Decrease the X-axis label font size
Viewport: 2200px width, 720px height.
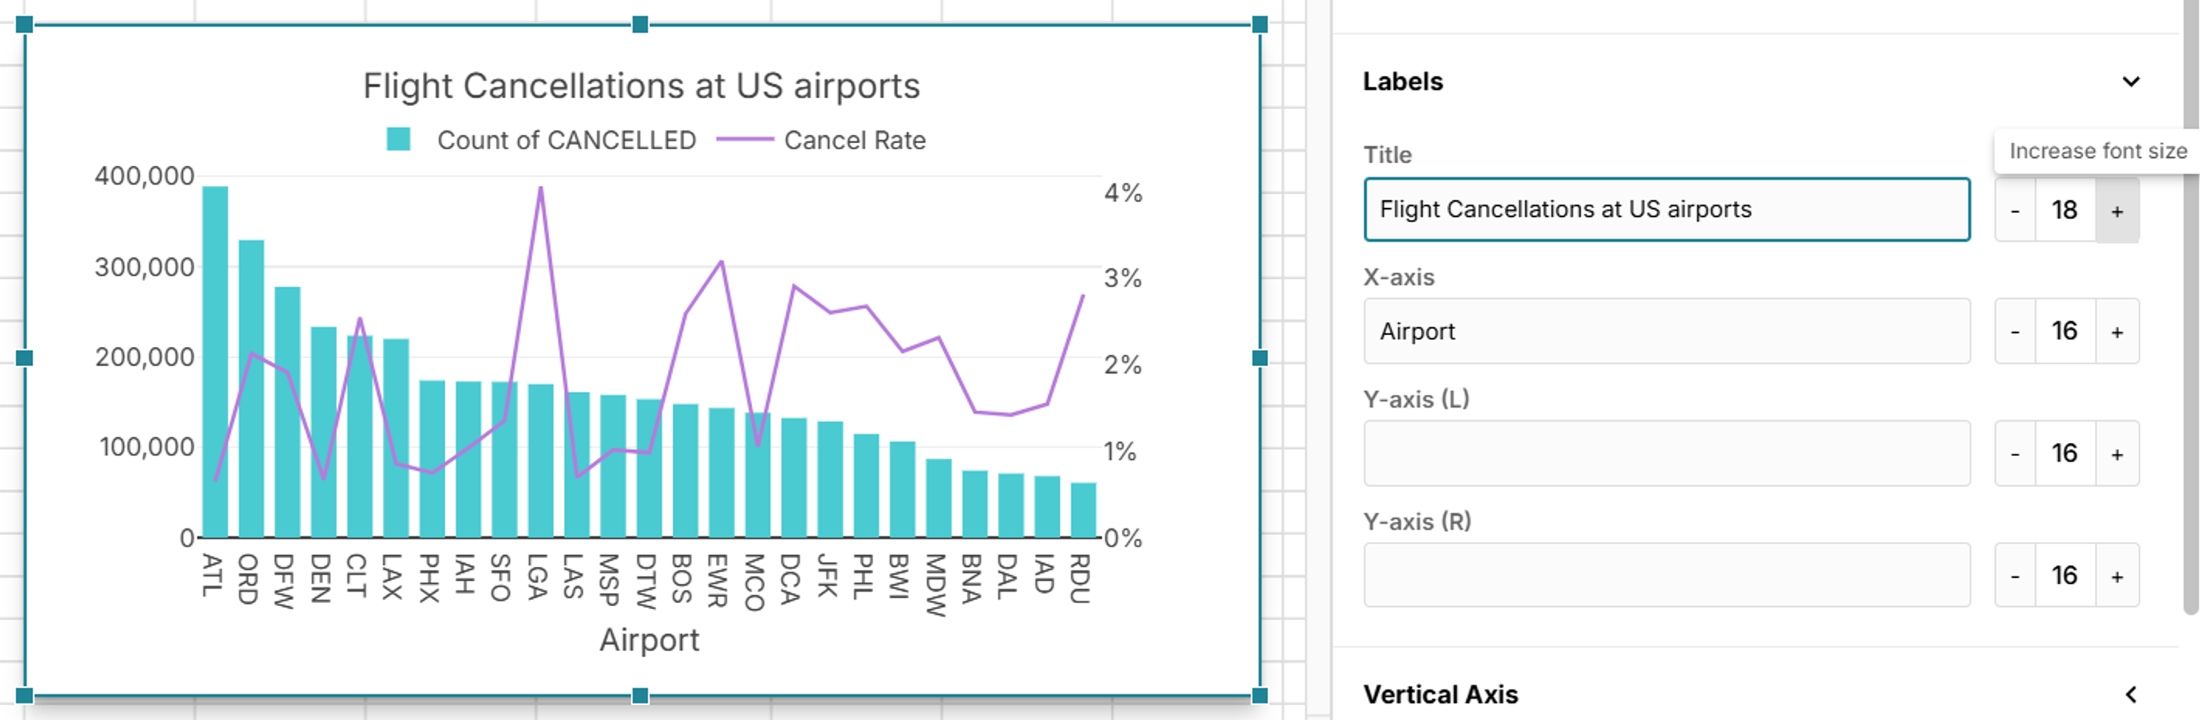(2015, 332)
